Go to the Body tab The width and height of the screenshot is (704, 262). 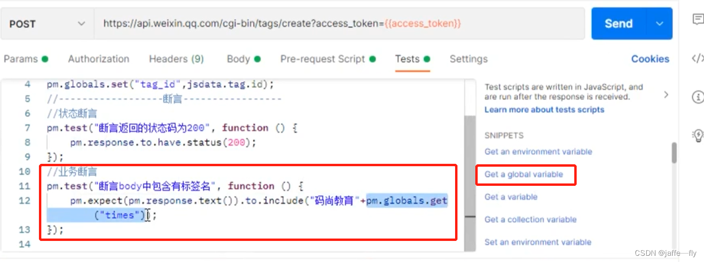[238, 59]
